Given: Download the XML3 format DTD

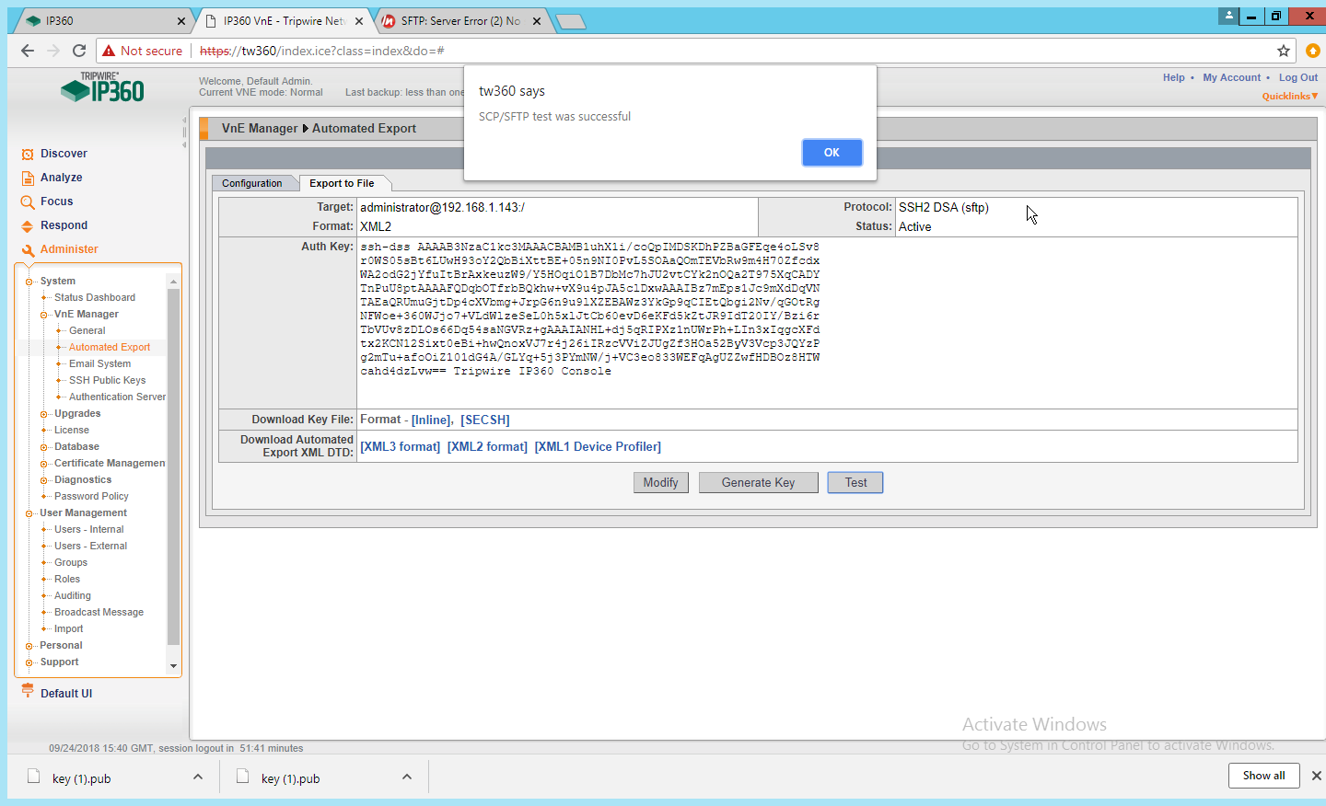Looking at the screenshot, I should point(401,446).
